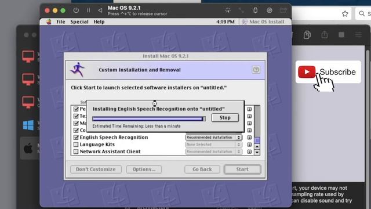
Task: Click the 'Network Assistant Client' list label
Action: (110, 152)
